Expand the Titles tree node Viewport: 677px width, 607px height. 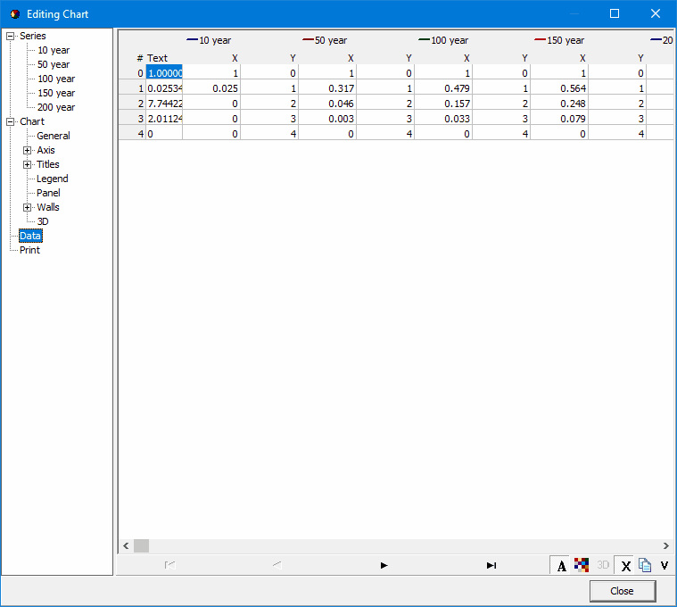click(28, 165)
